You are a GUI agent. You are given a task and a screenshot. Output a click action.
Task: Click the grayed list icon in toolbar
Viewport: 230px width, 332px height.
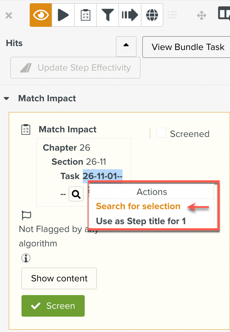click(x=172, y=15)
